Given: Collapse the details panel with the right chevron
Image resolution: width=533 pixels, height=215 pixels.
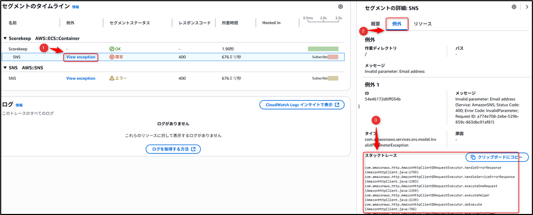Looking at the screenshot, I should click(525, 7).
